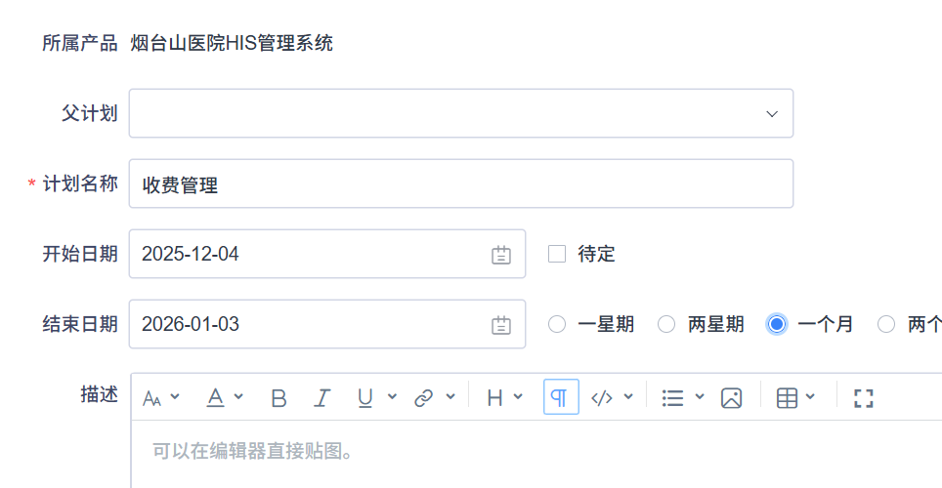Click the 开始日期 date field
942x488 pixels.
327,254
